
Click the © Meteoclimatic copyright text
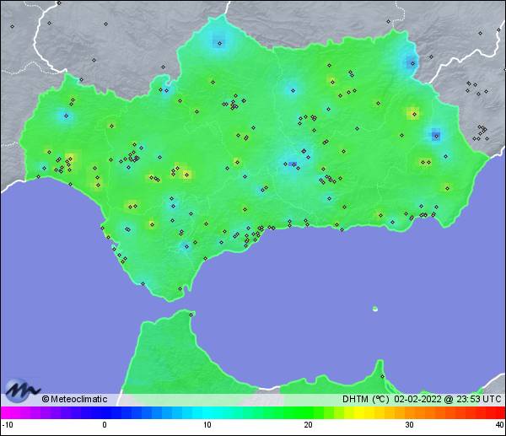[74, 399]
